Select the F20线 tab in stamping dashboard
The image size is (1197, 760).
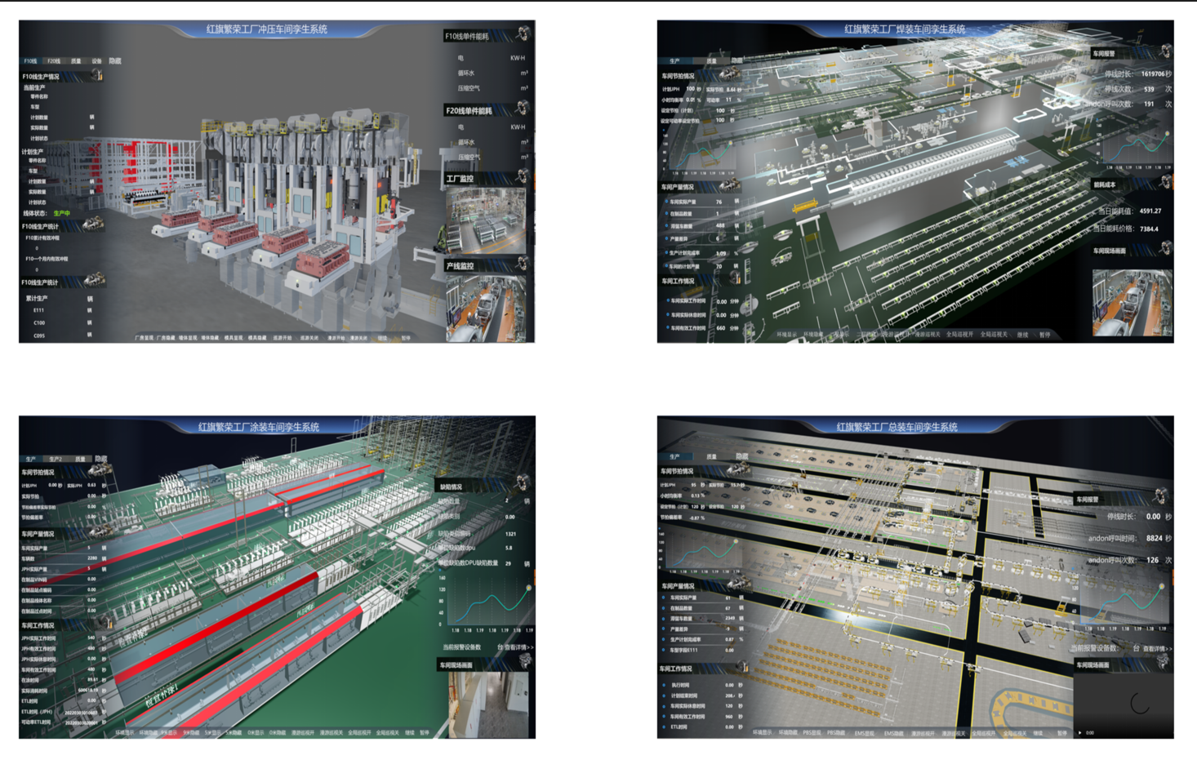53,60
